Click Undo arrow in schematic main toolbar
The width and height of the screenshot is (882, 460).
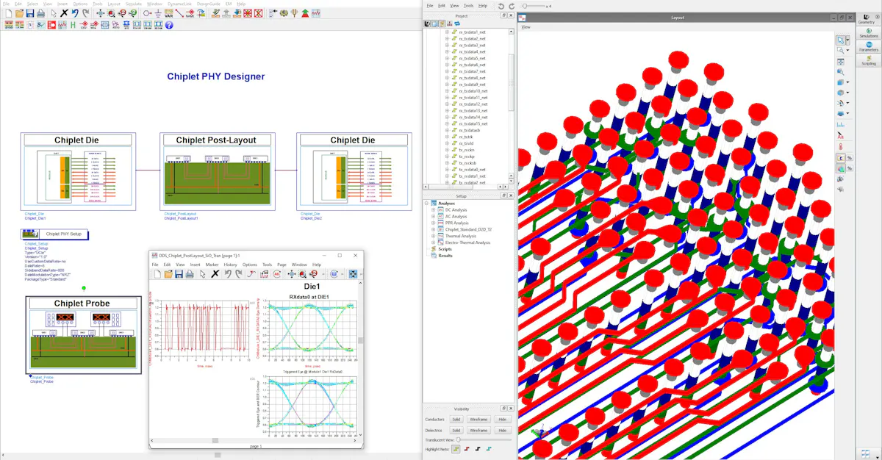[x=75, y=13]
